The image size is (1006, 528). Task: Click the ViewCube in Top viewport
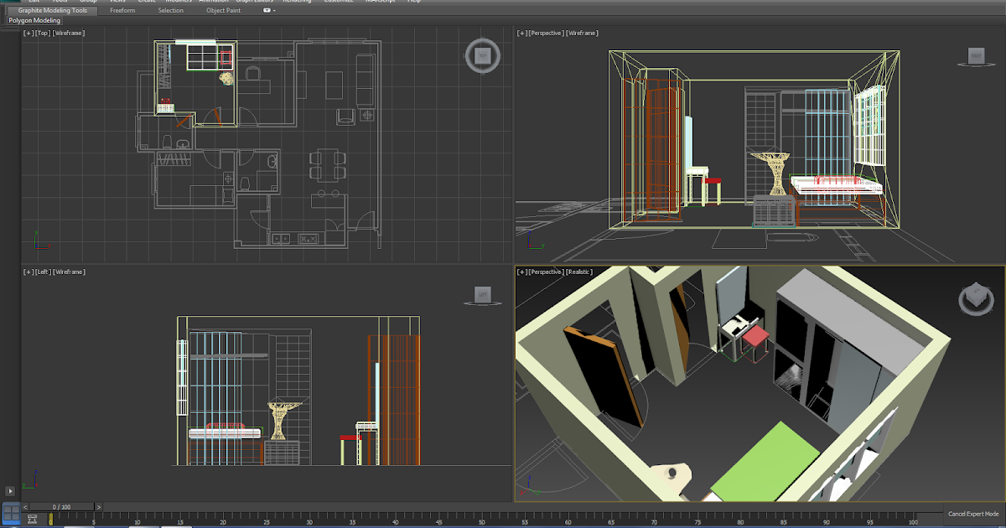[481, 55]
